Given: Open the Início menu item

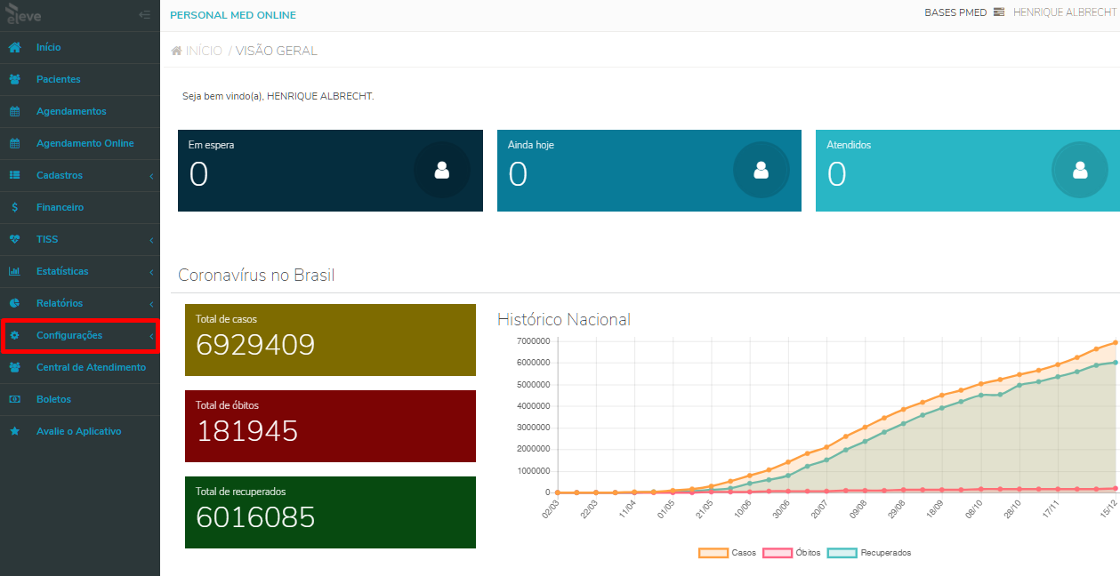Looking at the screenshot, I should tap(80, 47).
